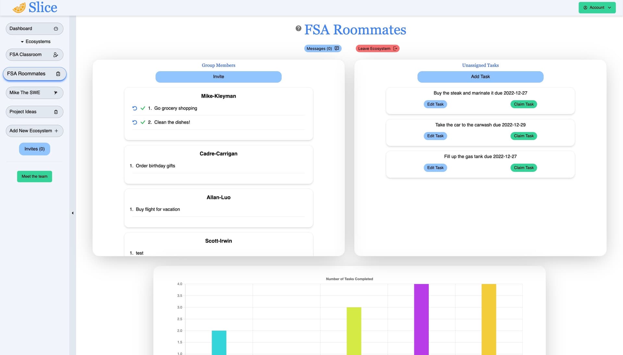Open Dashboard from the sidebar

click(x=34, y=29)
